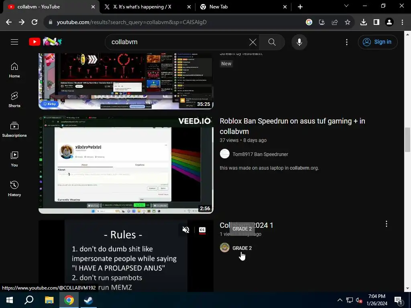This screenshot has width=411, height=308.
Task: Select the collabvm - YouTube tab
Action: click(x=51, y=7)
